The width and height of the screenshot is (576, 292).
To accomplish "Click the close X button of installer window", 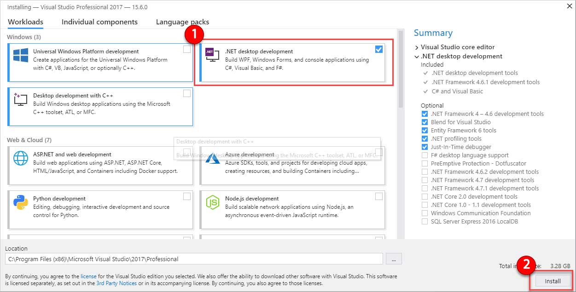I will 570,6.
